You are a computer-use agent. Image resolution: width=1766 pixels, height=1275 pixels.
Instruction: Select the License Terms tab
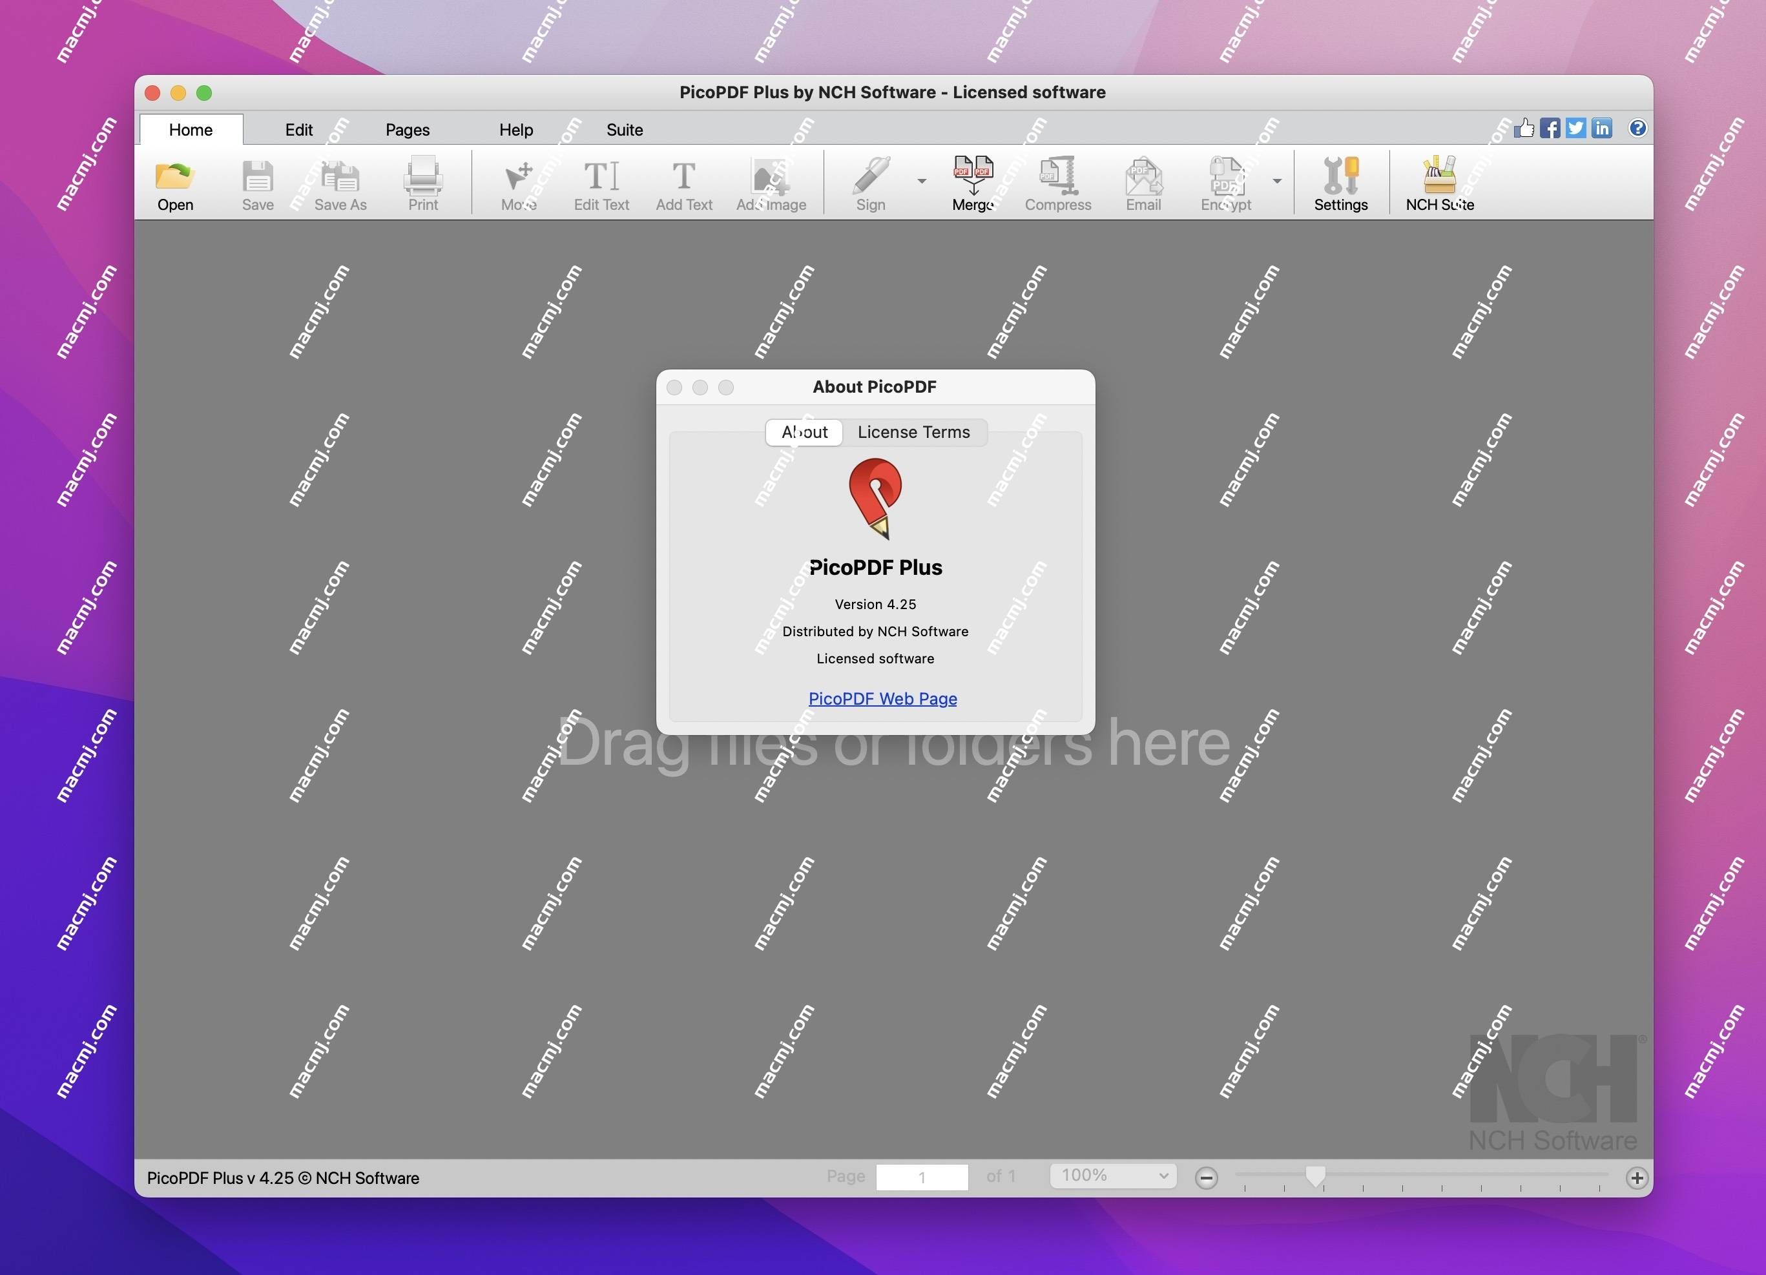tap(914, 432)
